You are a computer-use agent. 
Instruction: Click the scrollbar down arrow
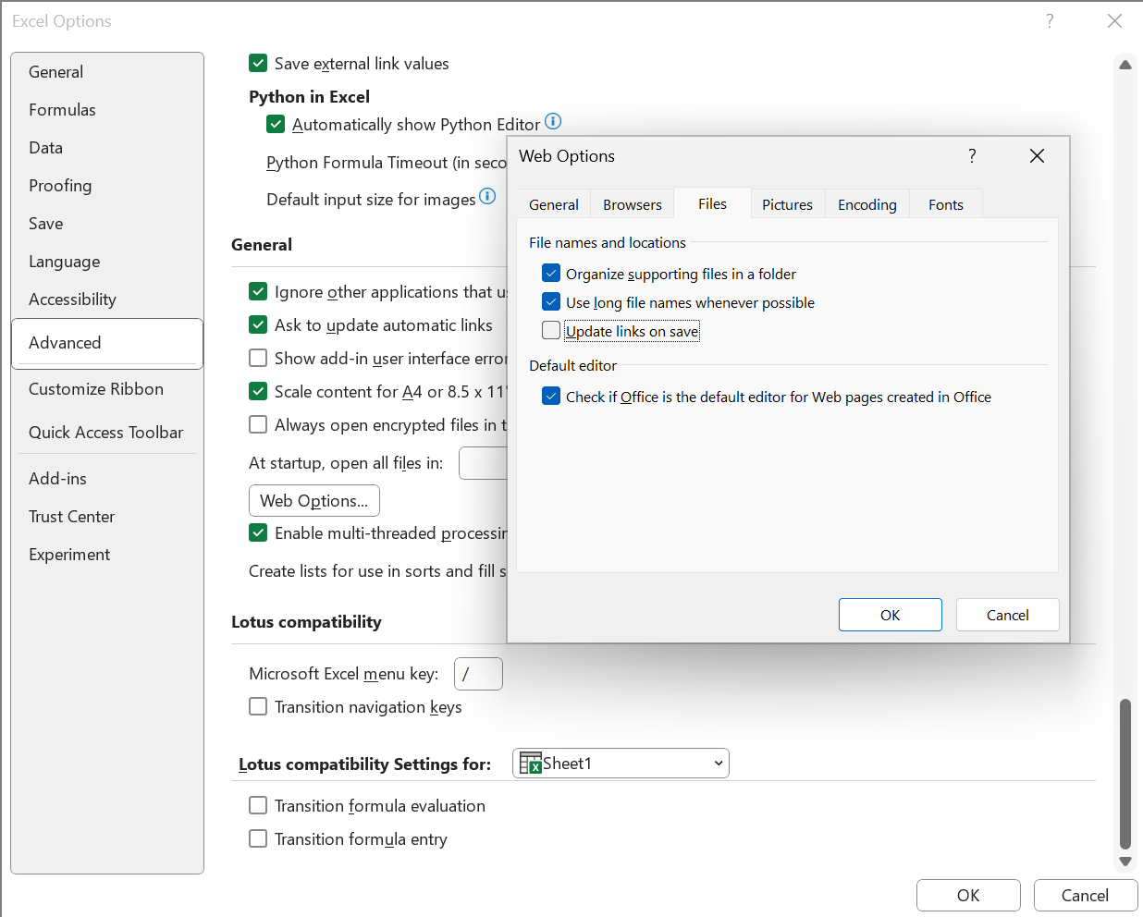(1125, 861)
